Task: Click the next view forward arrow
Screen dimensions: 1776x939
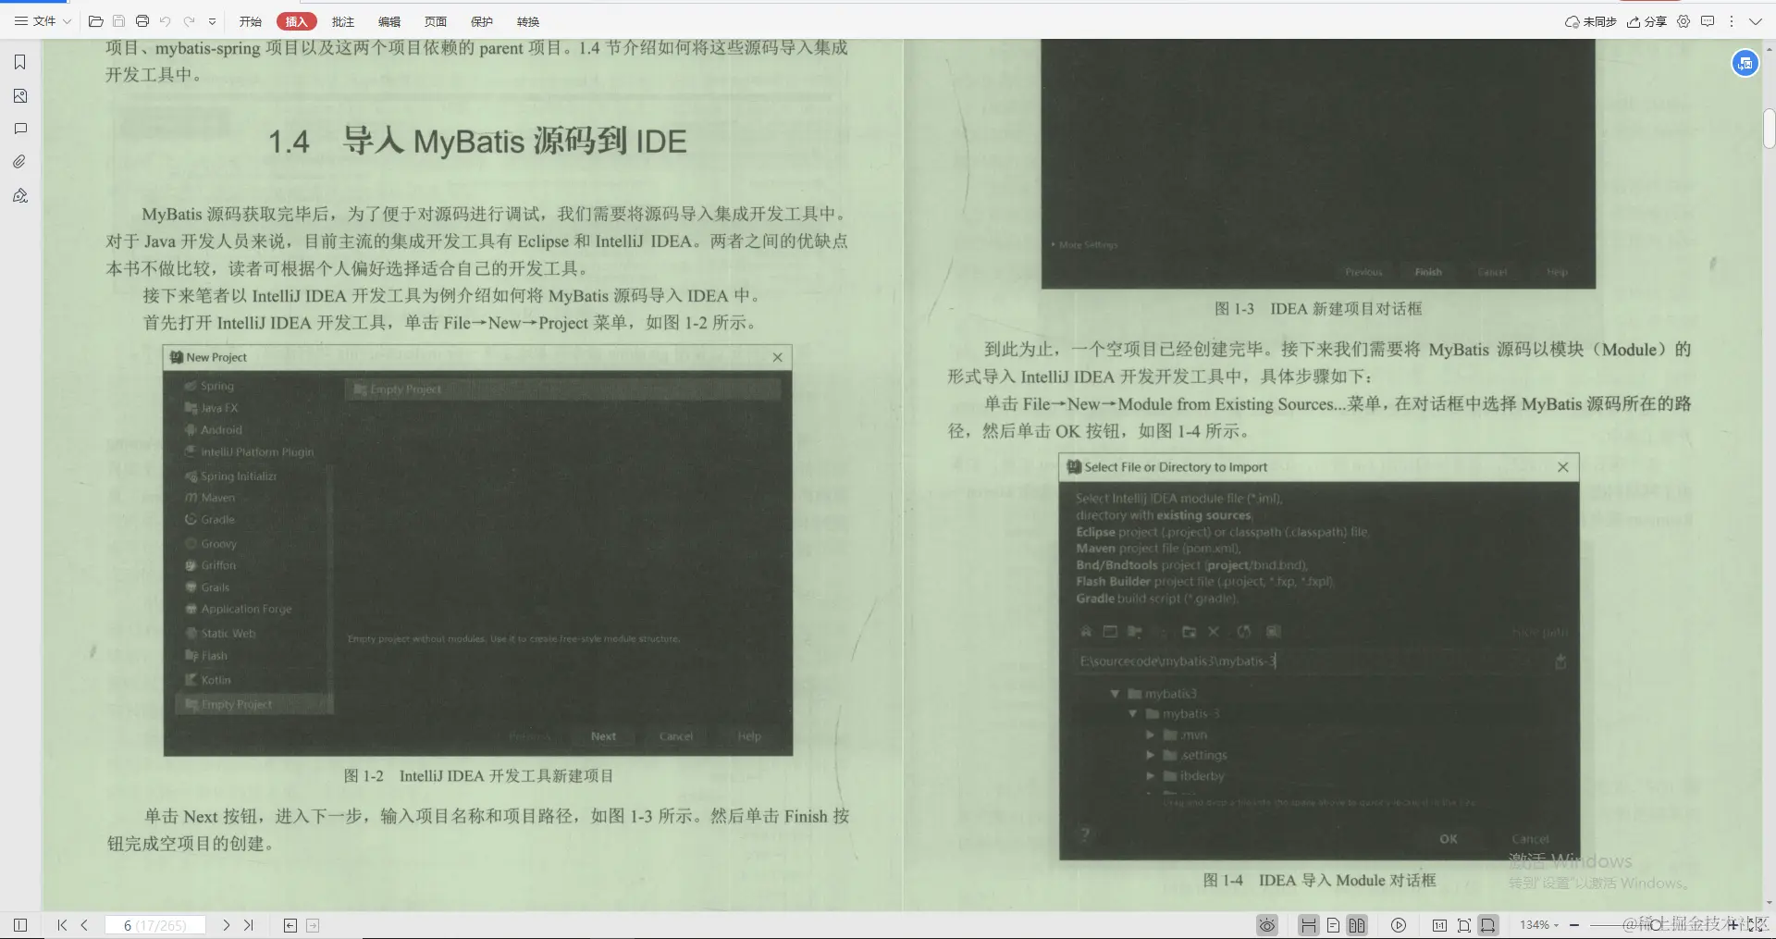Action: tap(313, 925)
